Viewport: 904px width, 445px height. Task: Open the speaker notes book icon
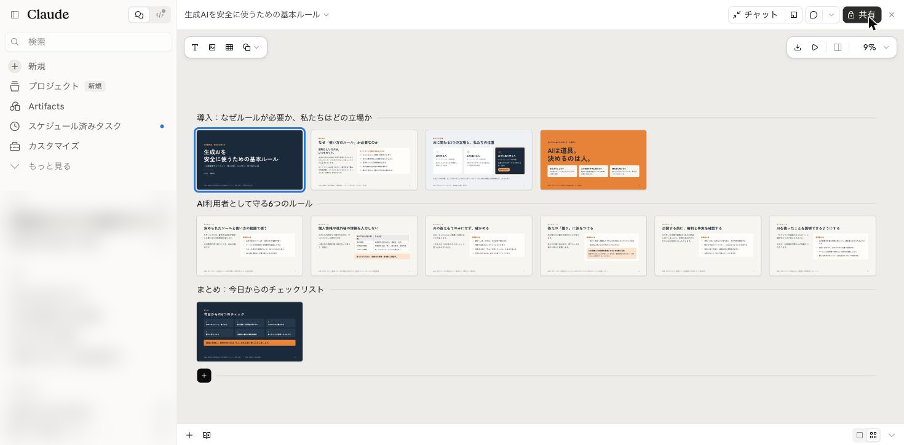207,435
